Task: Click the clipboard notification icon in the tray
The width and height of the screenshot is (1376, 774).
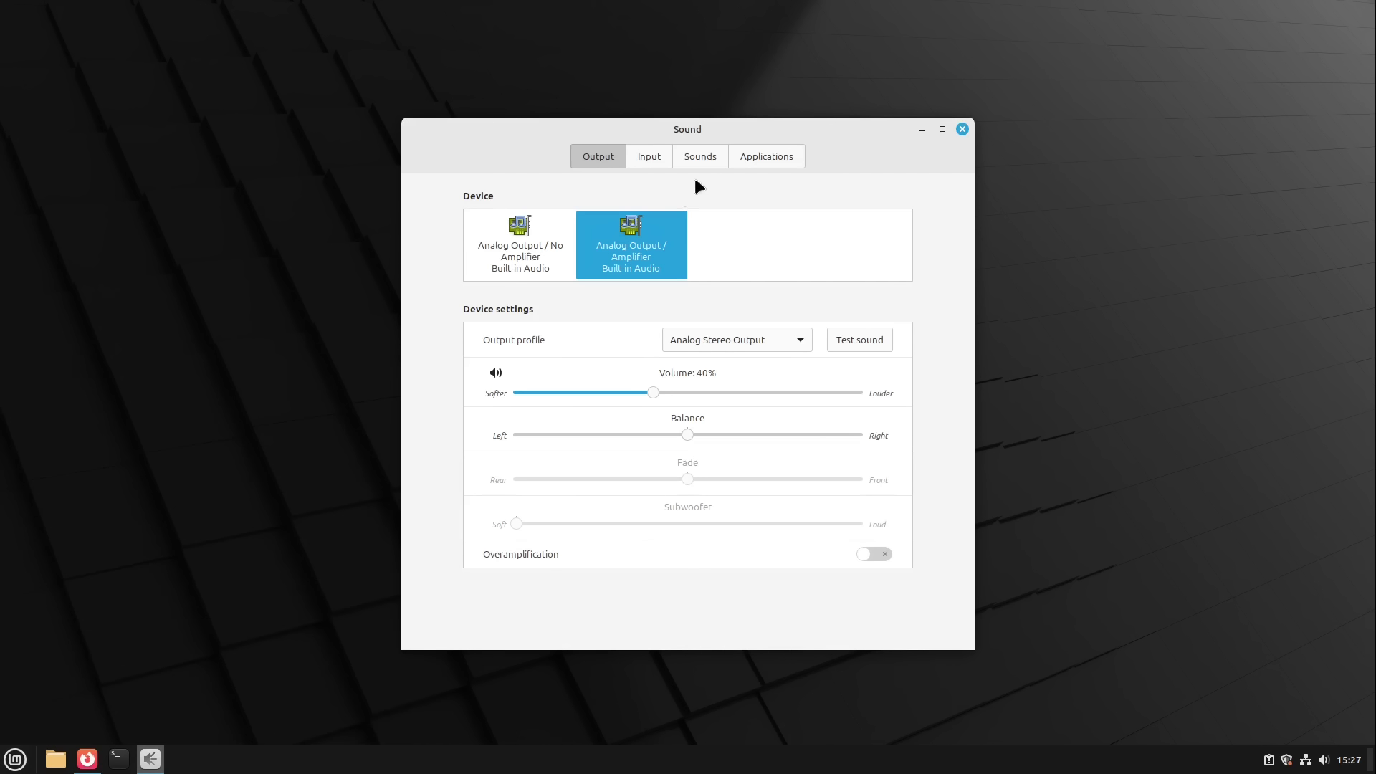Action: 1268,760
